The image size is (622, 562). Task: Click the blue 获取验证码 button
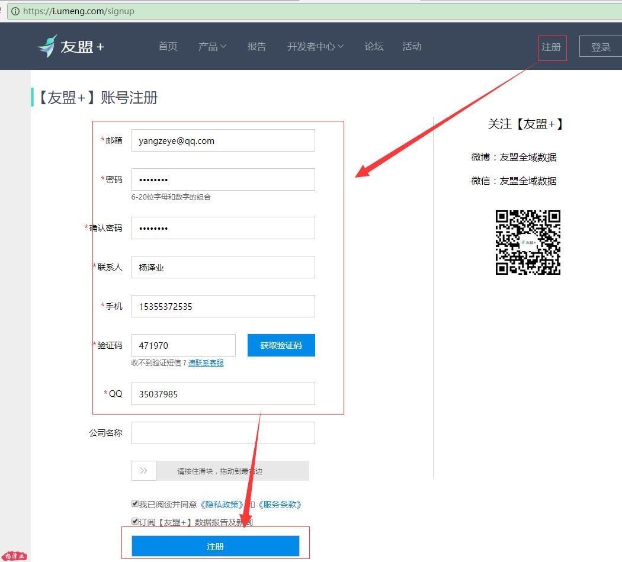point(281,345)
